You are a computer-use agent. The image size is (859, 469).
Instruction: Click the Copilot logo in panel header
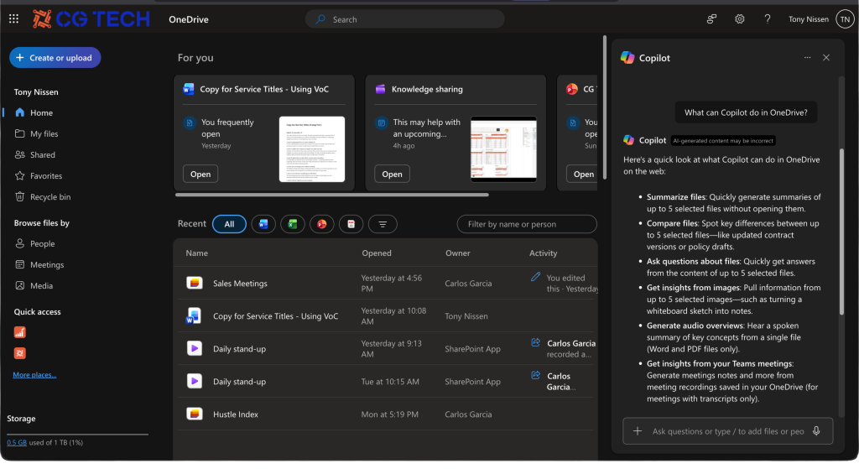627,58
